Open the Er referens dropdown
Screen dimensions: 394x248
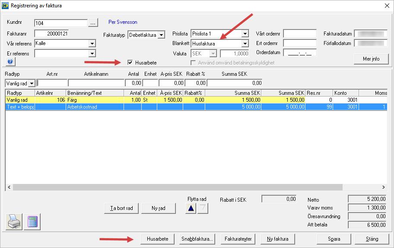click(x=92, y=53)
